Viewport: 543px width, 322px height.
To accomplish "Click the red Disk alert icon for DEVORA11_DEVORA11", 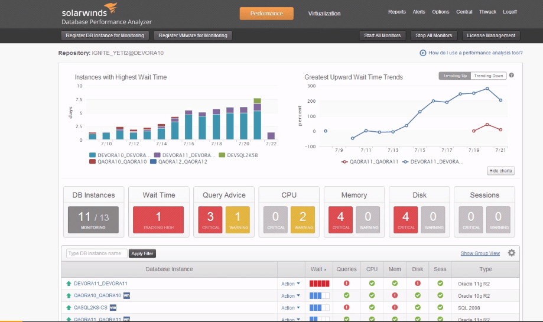I will [418, 283].
